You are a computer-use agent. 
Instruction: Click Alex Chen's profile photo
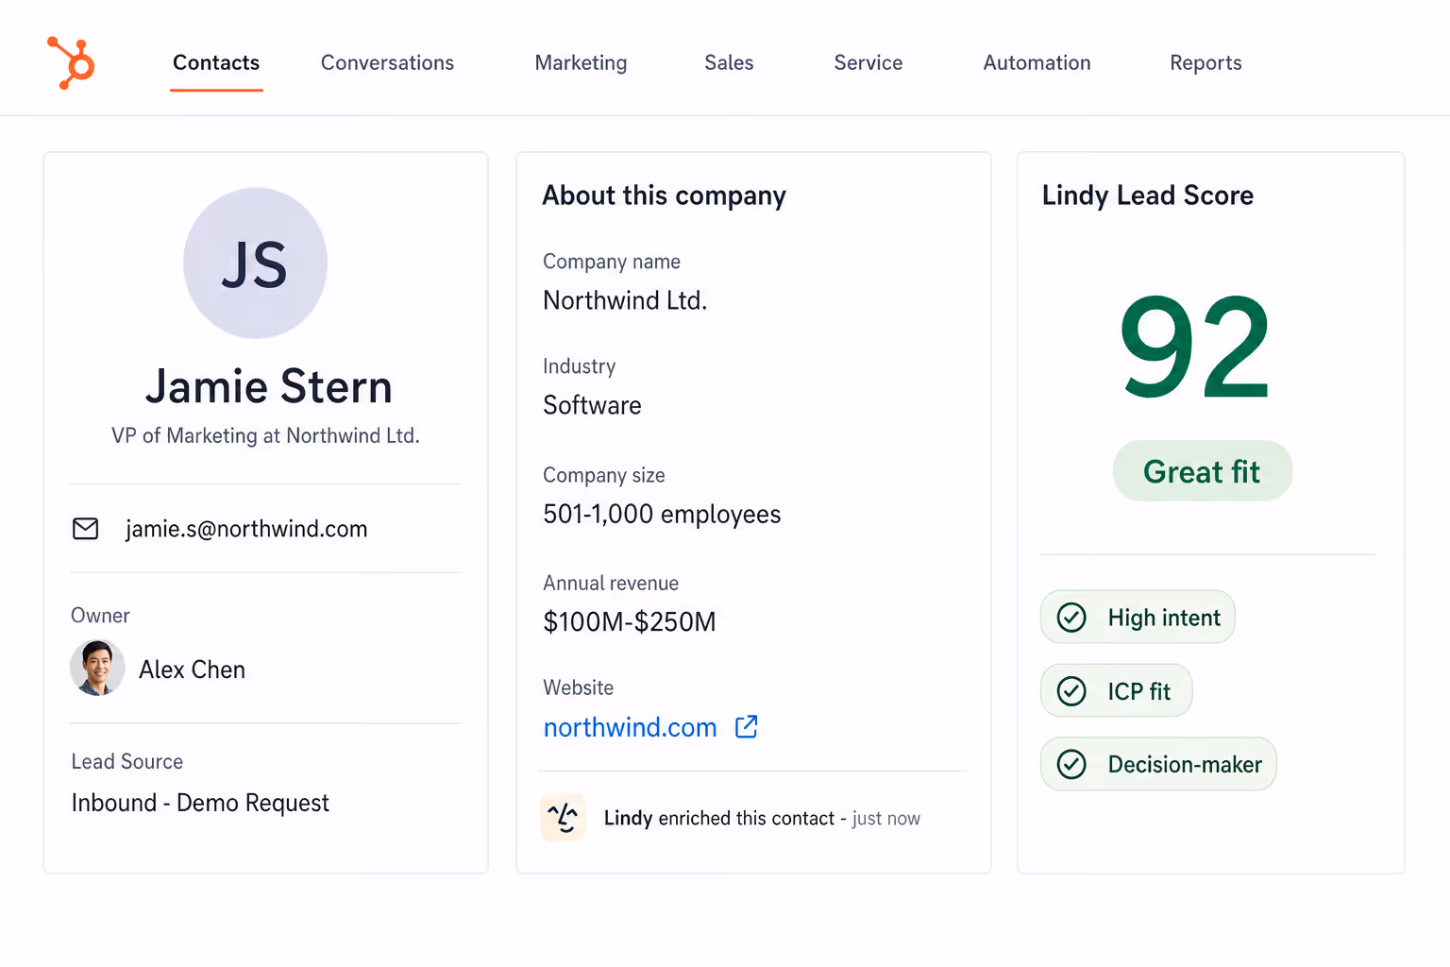97,668
